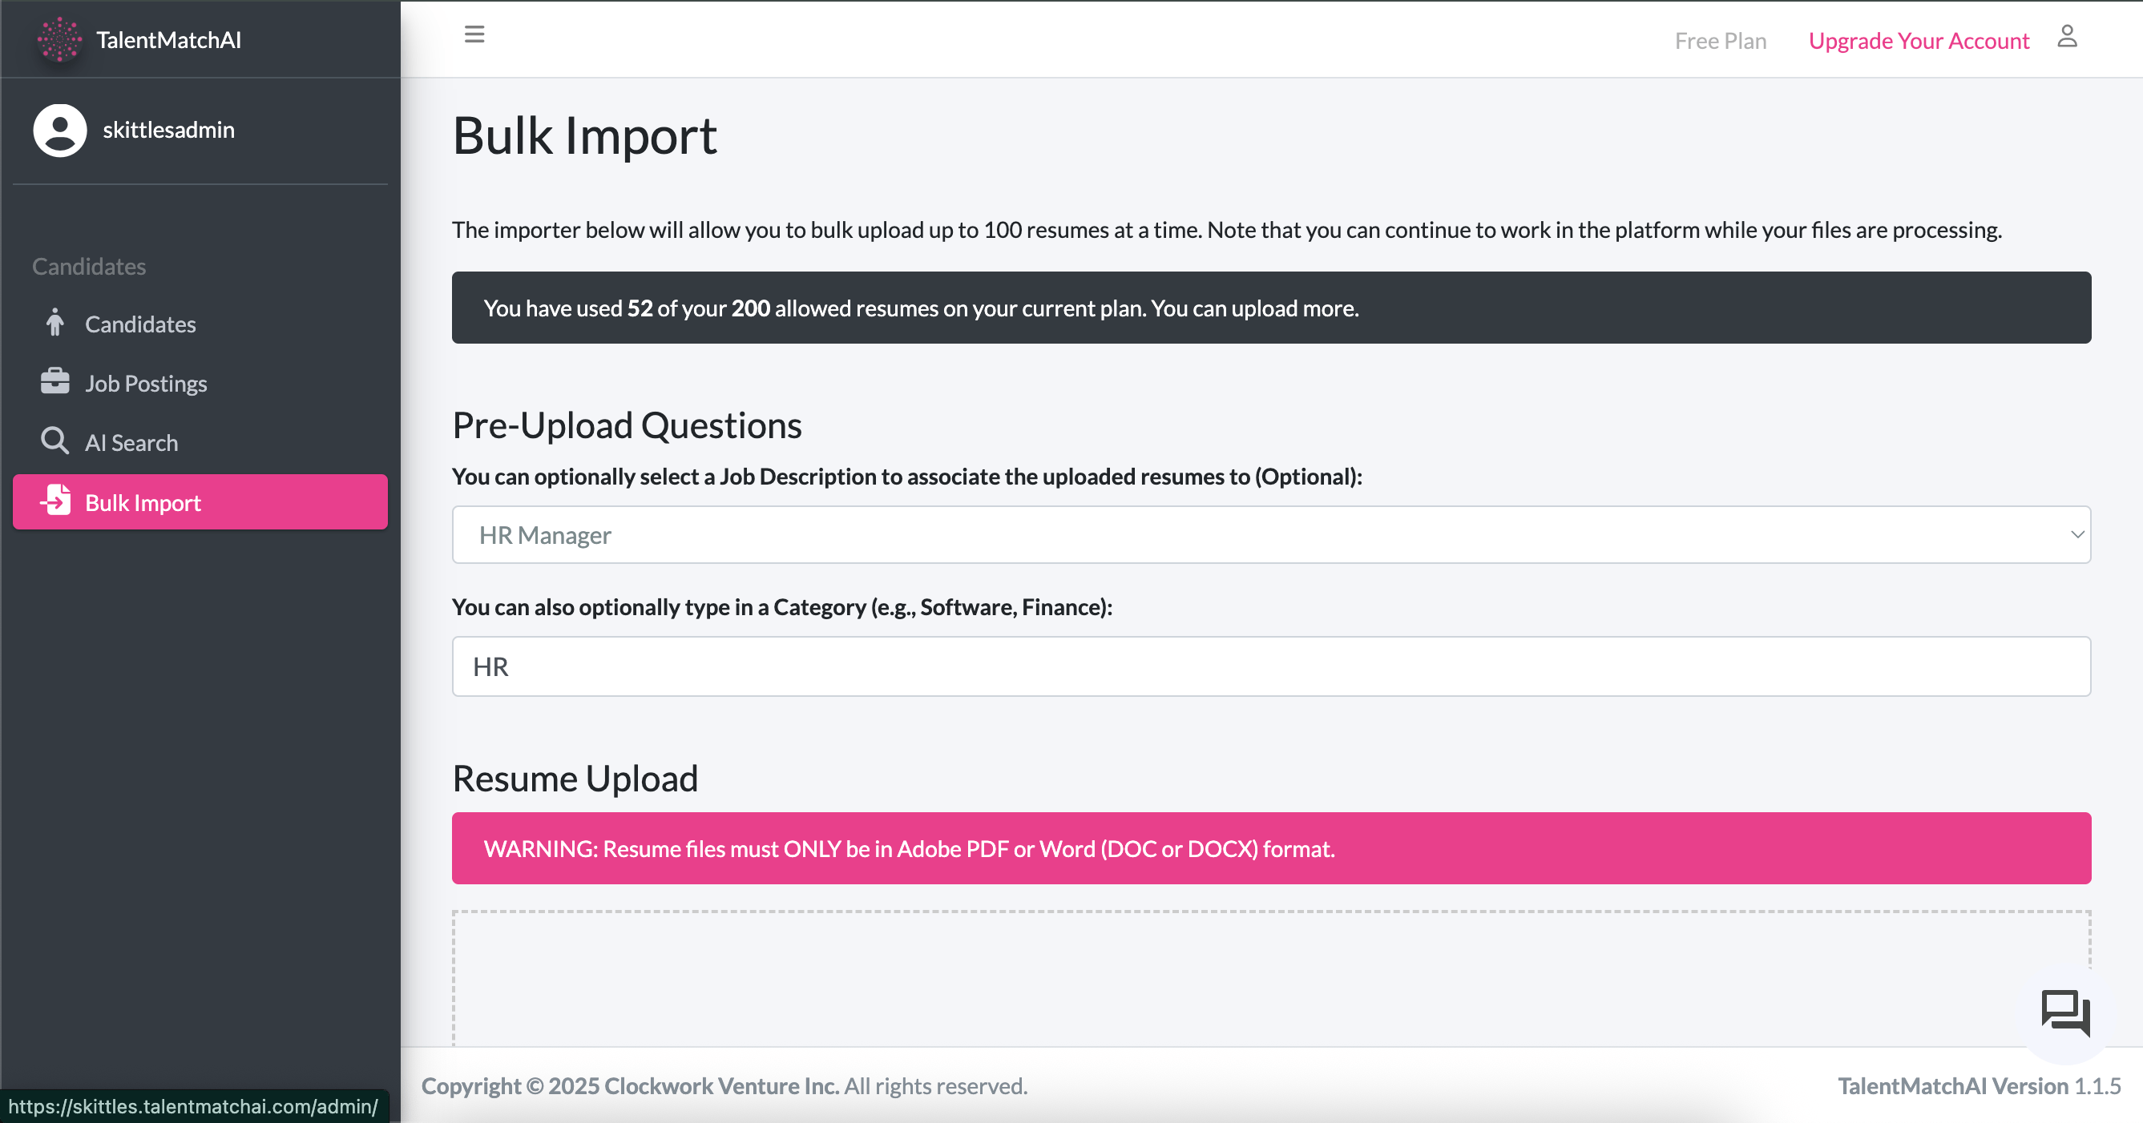
Task: Click the Free Plan label
Action: (1721, 39)
